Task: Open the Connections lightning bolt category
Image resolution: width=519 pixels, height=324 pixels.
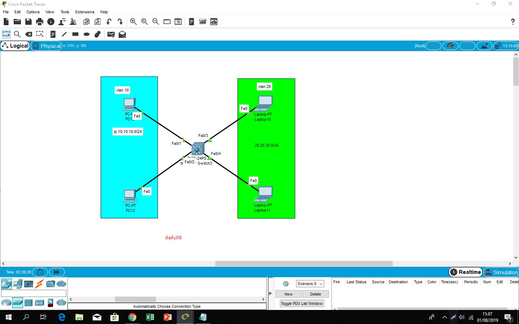Action: pyautogui.click(x=39, y=284)
